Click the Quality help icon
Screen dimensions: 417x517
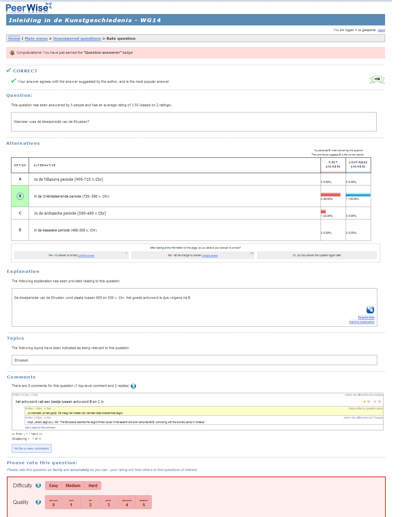pyautogui.click(x=38, y=502)
